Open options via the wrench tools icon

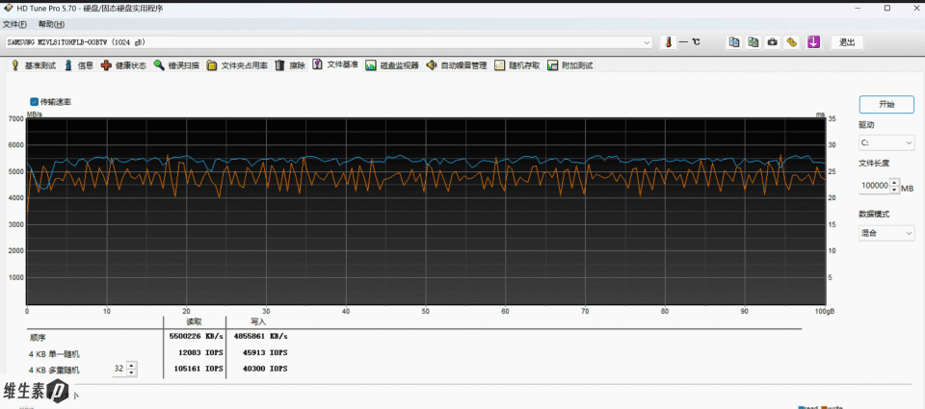click(x=791, y=42)
